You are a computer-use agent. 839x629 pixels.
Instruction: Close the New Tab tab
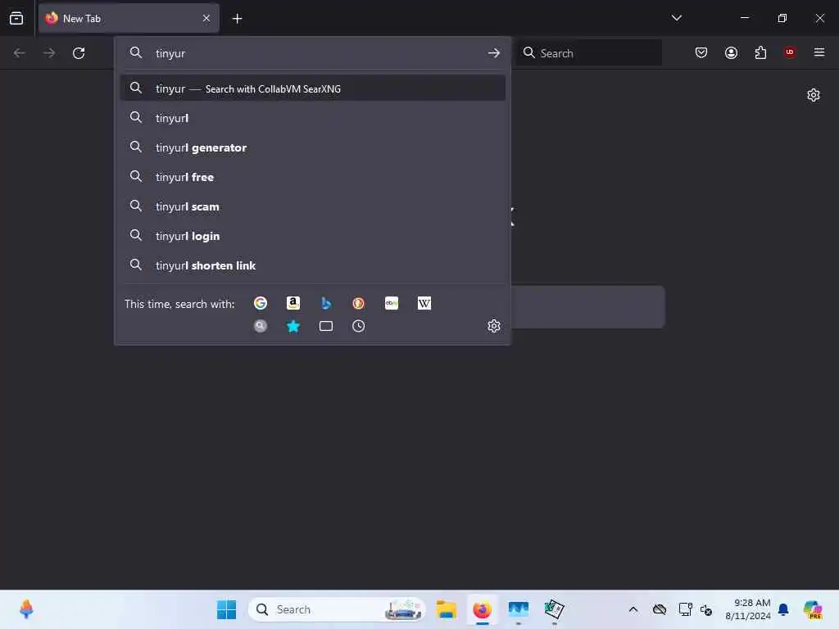pyautogui.click(x=206, y=18)
